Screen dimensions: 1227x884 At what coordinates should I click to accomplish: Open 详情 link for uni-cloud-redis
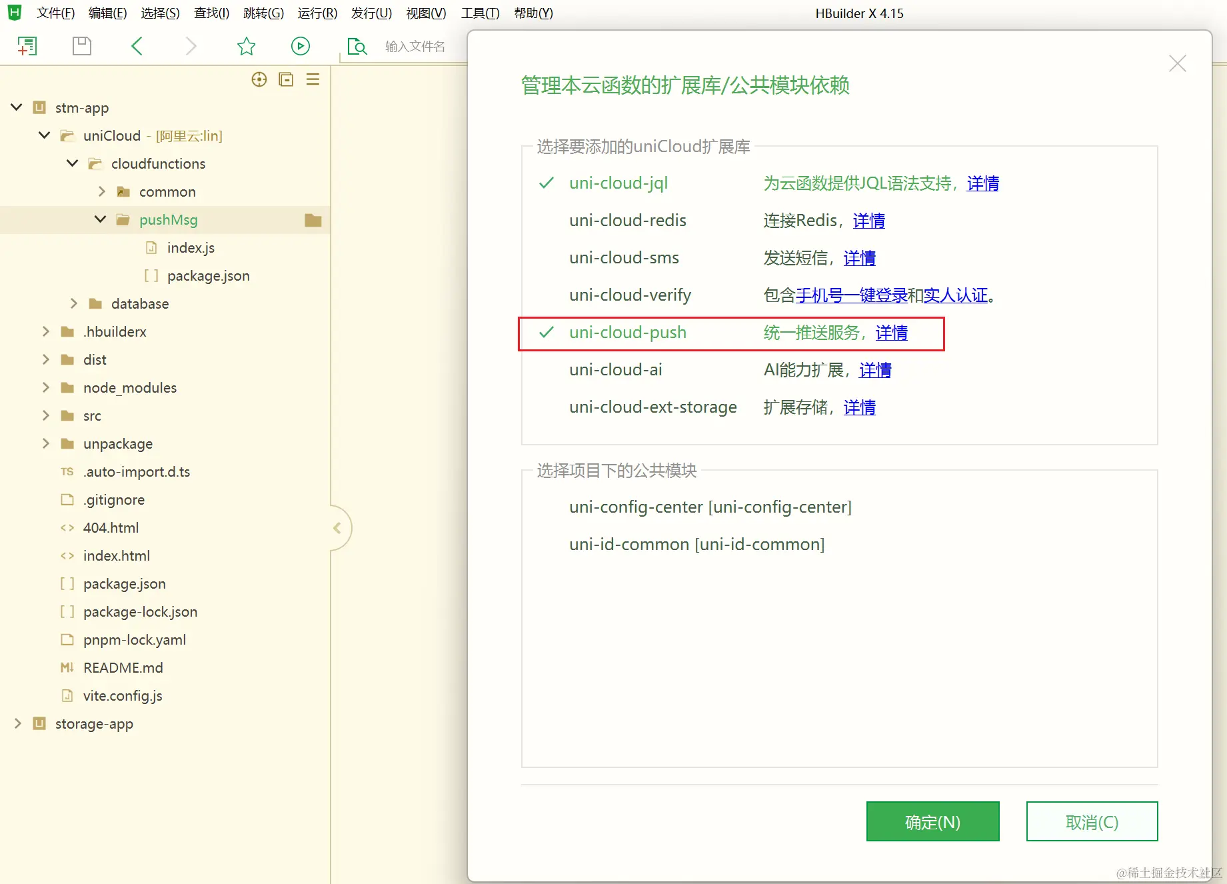868,221
